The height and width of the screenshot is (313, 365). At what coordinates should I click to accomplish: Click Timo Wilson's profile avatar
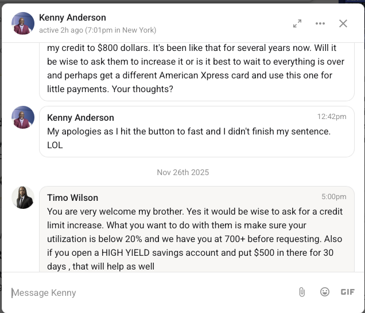tap(23, 197)
